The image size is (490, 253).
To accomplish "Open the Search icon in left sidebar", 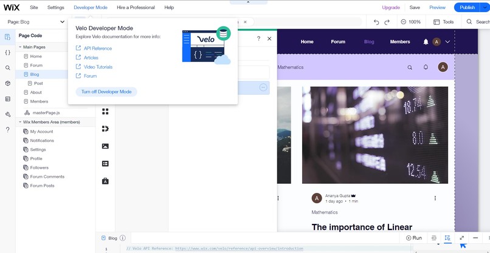I will click(x=7, y=68).
